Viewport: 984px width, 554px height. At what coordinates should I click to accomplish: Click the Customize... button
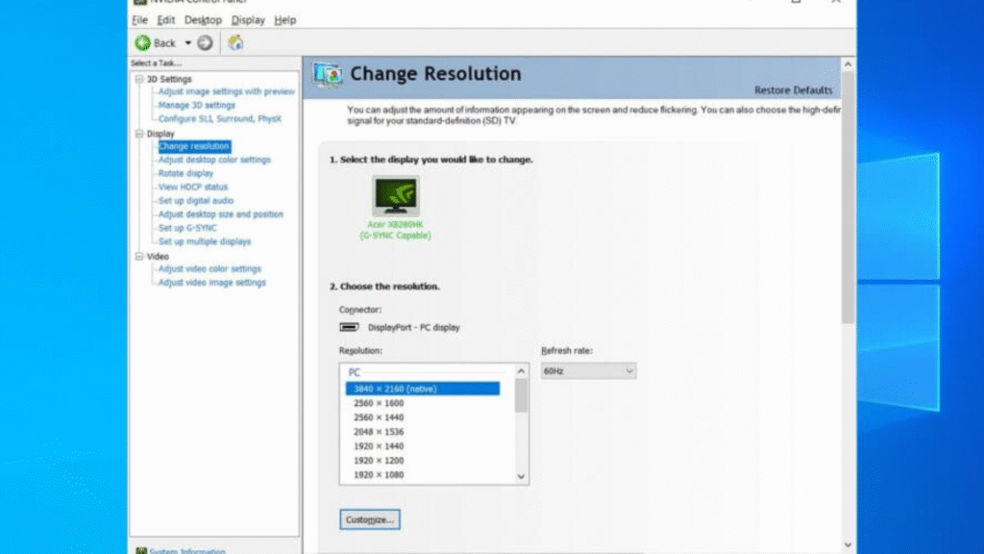[x=369, y=519]
